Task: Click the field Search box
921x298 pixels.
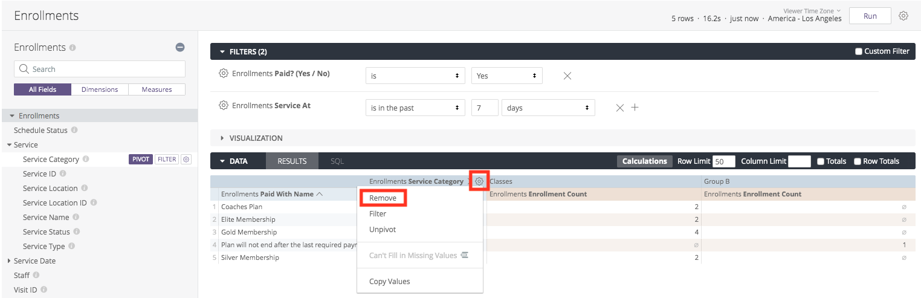Action: [x=100, y=69]
